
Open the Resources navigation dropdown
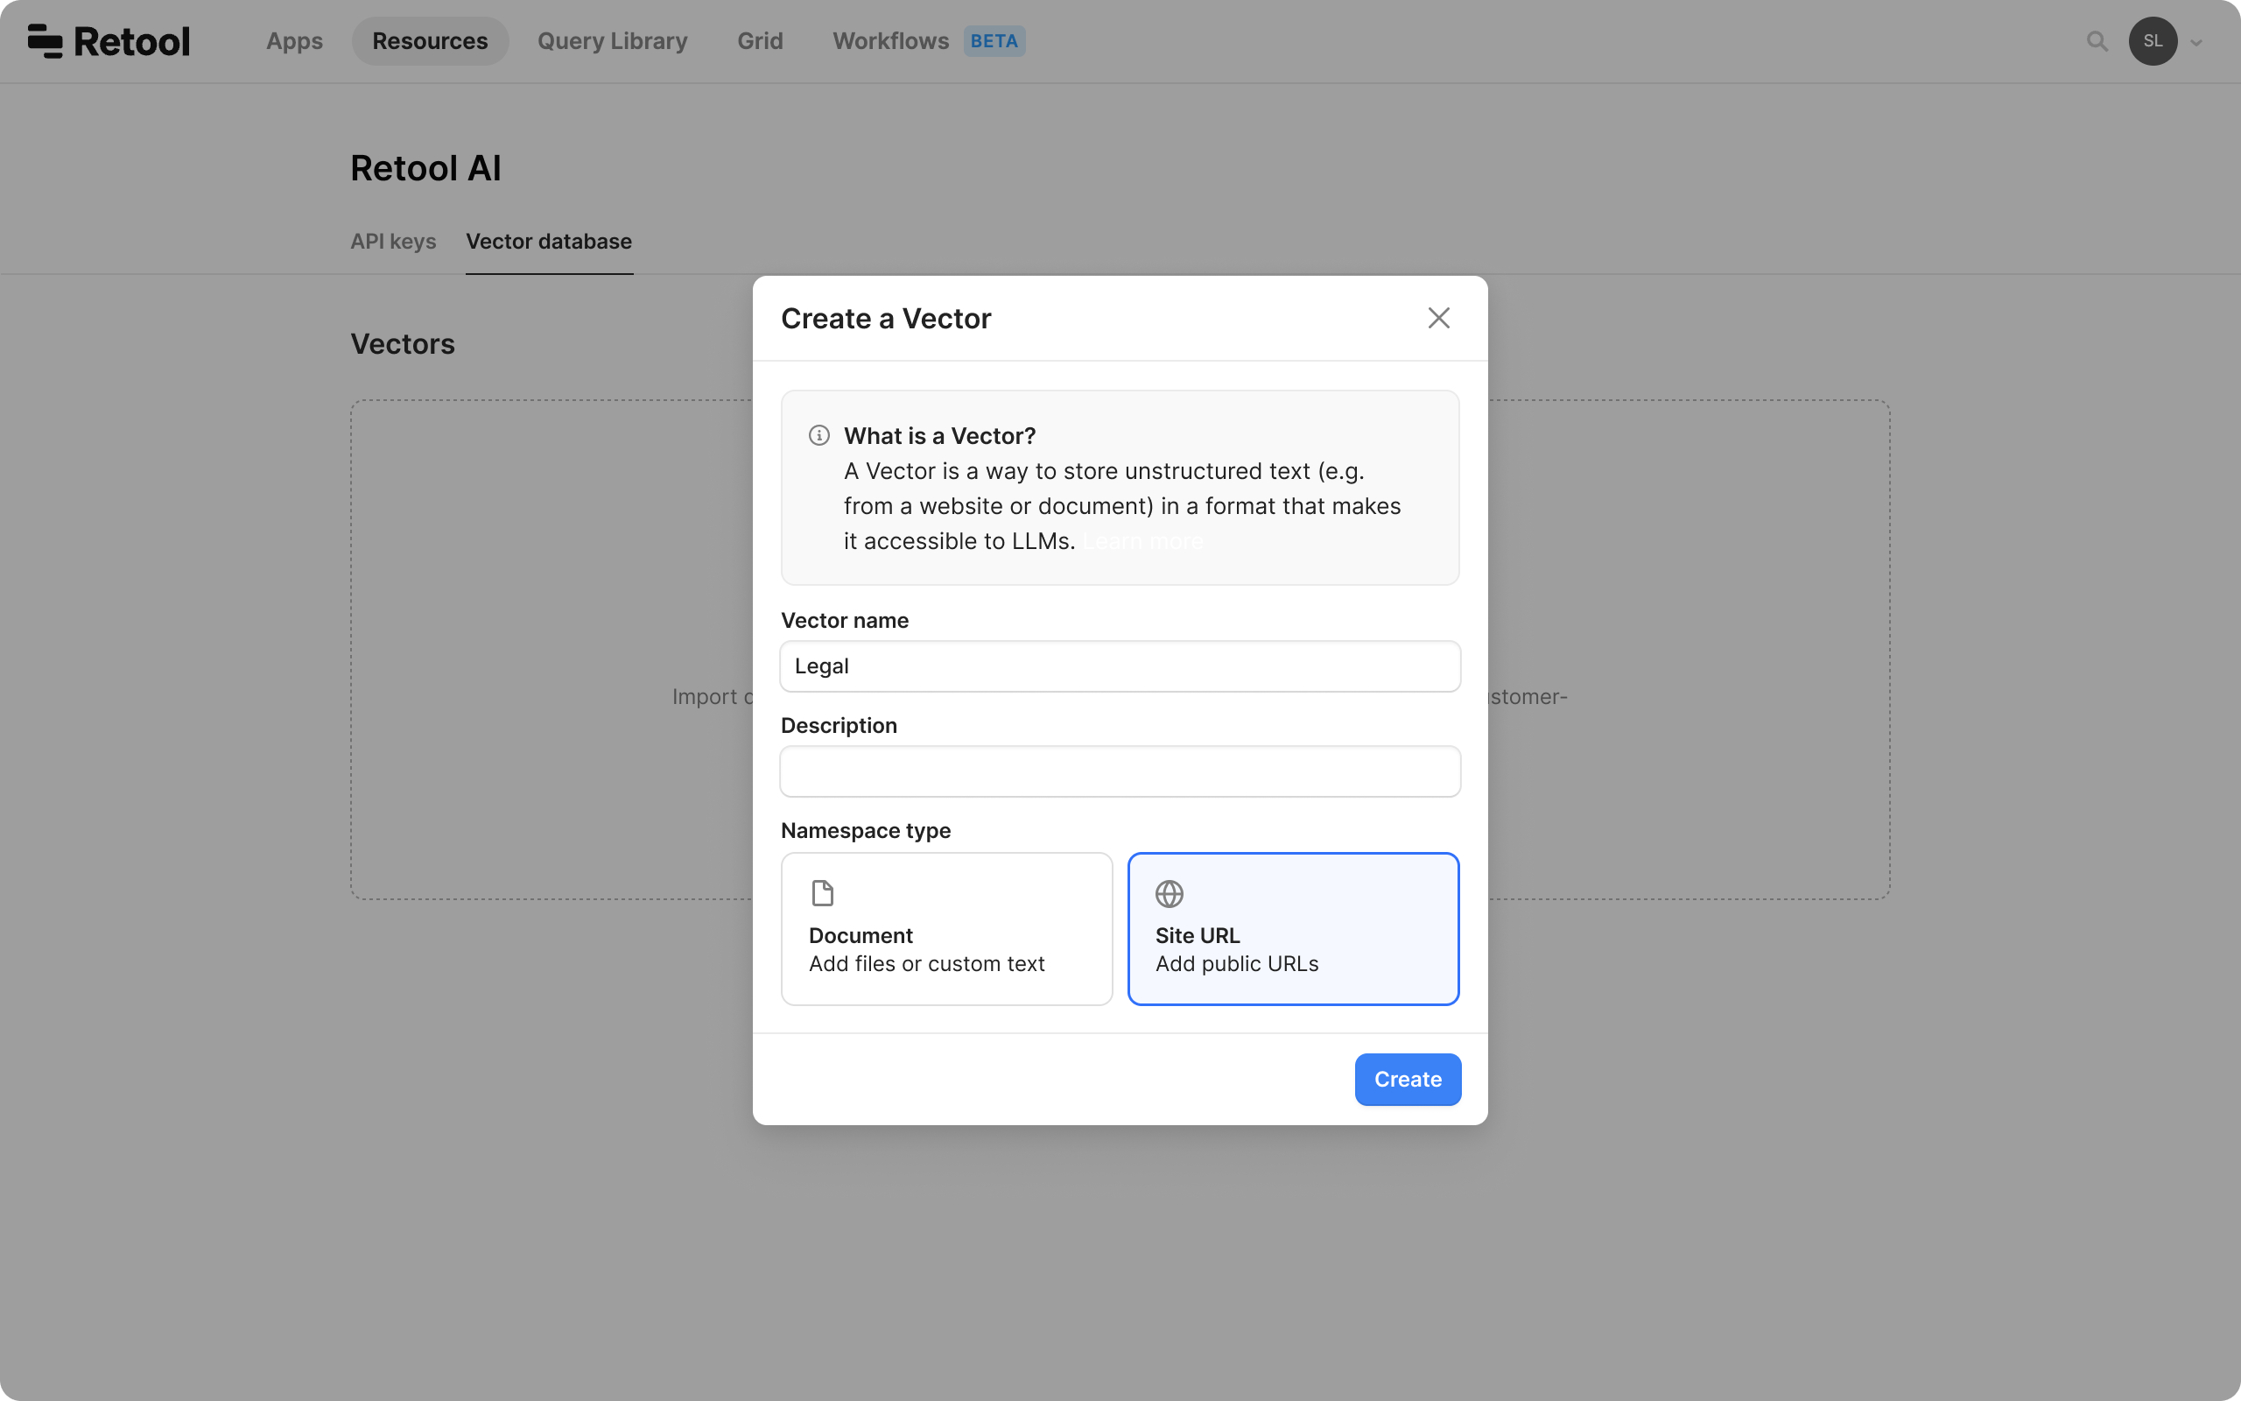431,40
